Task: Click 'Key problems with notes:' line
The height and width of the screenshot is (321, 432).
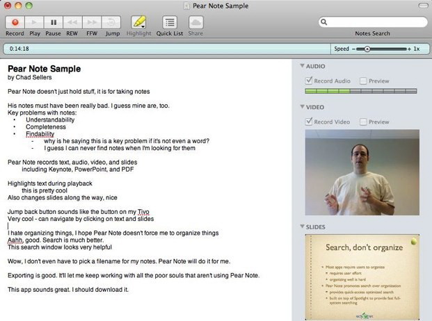Action: tap(42, 113)
